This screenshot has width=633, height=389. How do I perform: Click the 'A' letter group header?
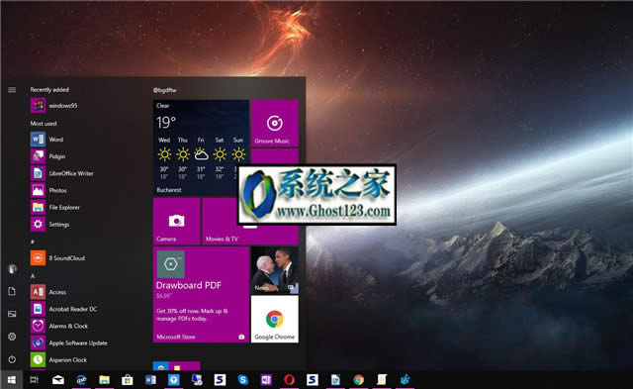point(33,276)
